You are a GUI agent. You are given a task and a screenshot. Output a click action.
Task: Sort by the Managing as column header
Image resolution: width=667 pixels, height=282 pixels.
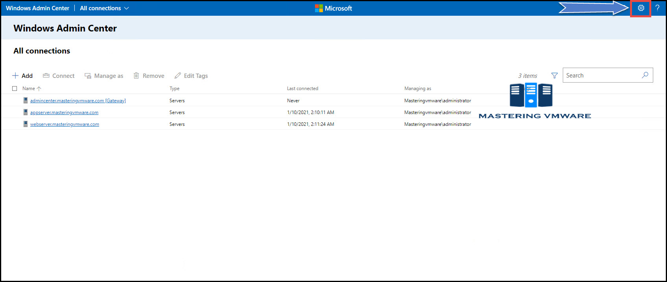(418, 88)
